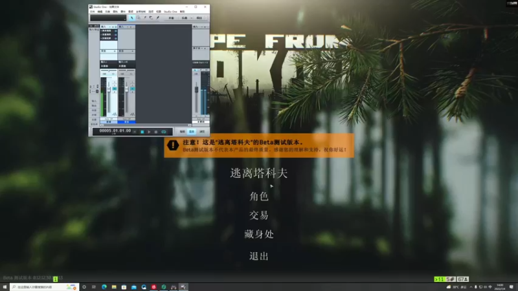The image size is (518, 291).
Task: Open Microsoft Store from the taskbar
Action: [x=124, y=287]
